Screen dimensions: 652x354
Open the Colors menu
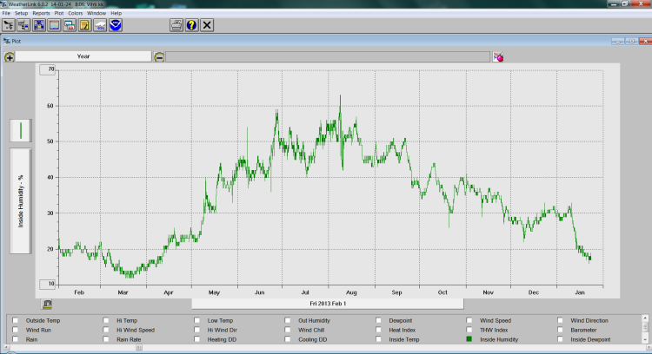(76, 14)
